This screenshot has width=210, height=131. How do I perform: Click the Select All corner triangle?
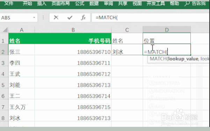pyautogui.click(x=5, y=30)
